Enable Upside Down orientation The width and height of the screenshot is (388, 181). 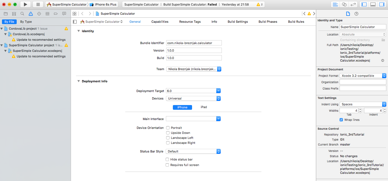point(168,133)
